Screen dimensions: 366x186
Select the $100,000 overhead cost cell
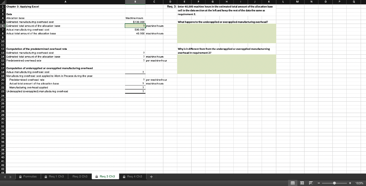pos(135,22)
